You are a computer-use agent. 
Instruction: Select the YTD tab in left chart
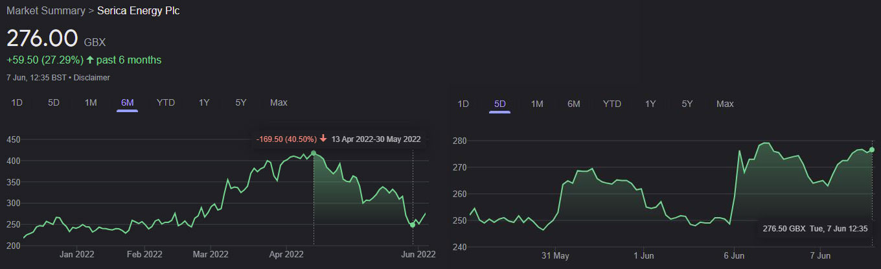(x=166, y=102)
